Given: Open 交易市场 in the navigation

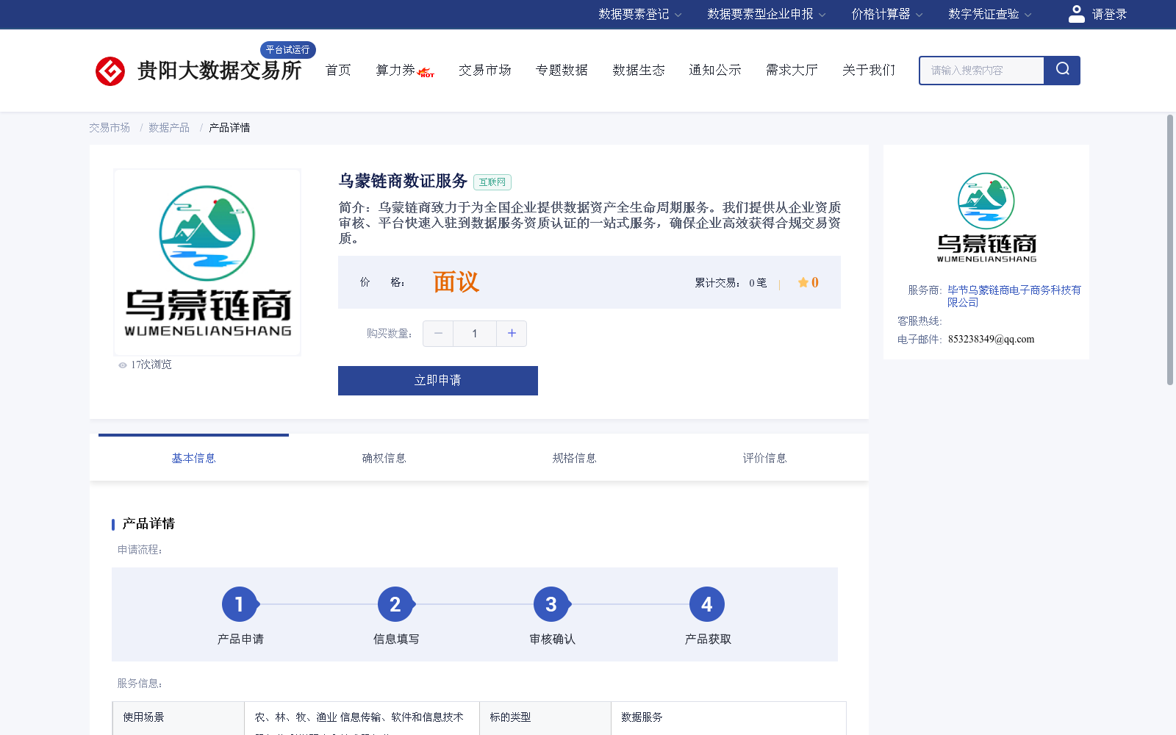Looking at the screenshot, I should pyautogui.click(x=484, y=70).
